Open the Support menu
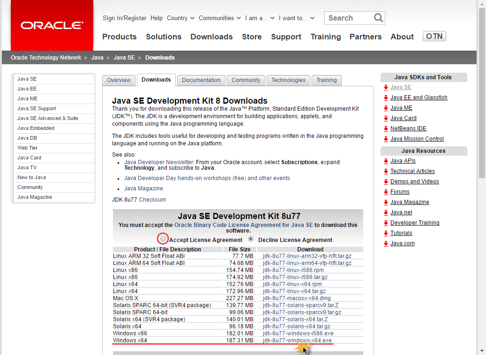 [286, 37]
